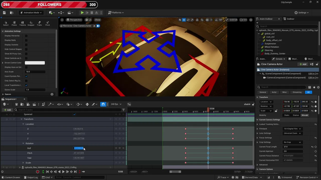Enable Display Sockets checkbox

tap(26, 45)
